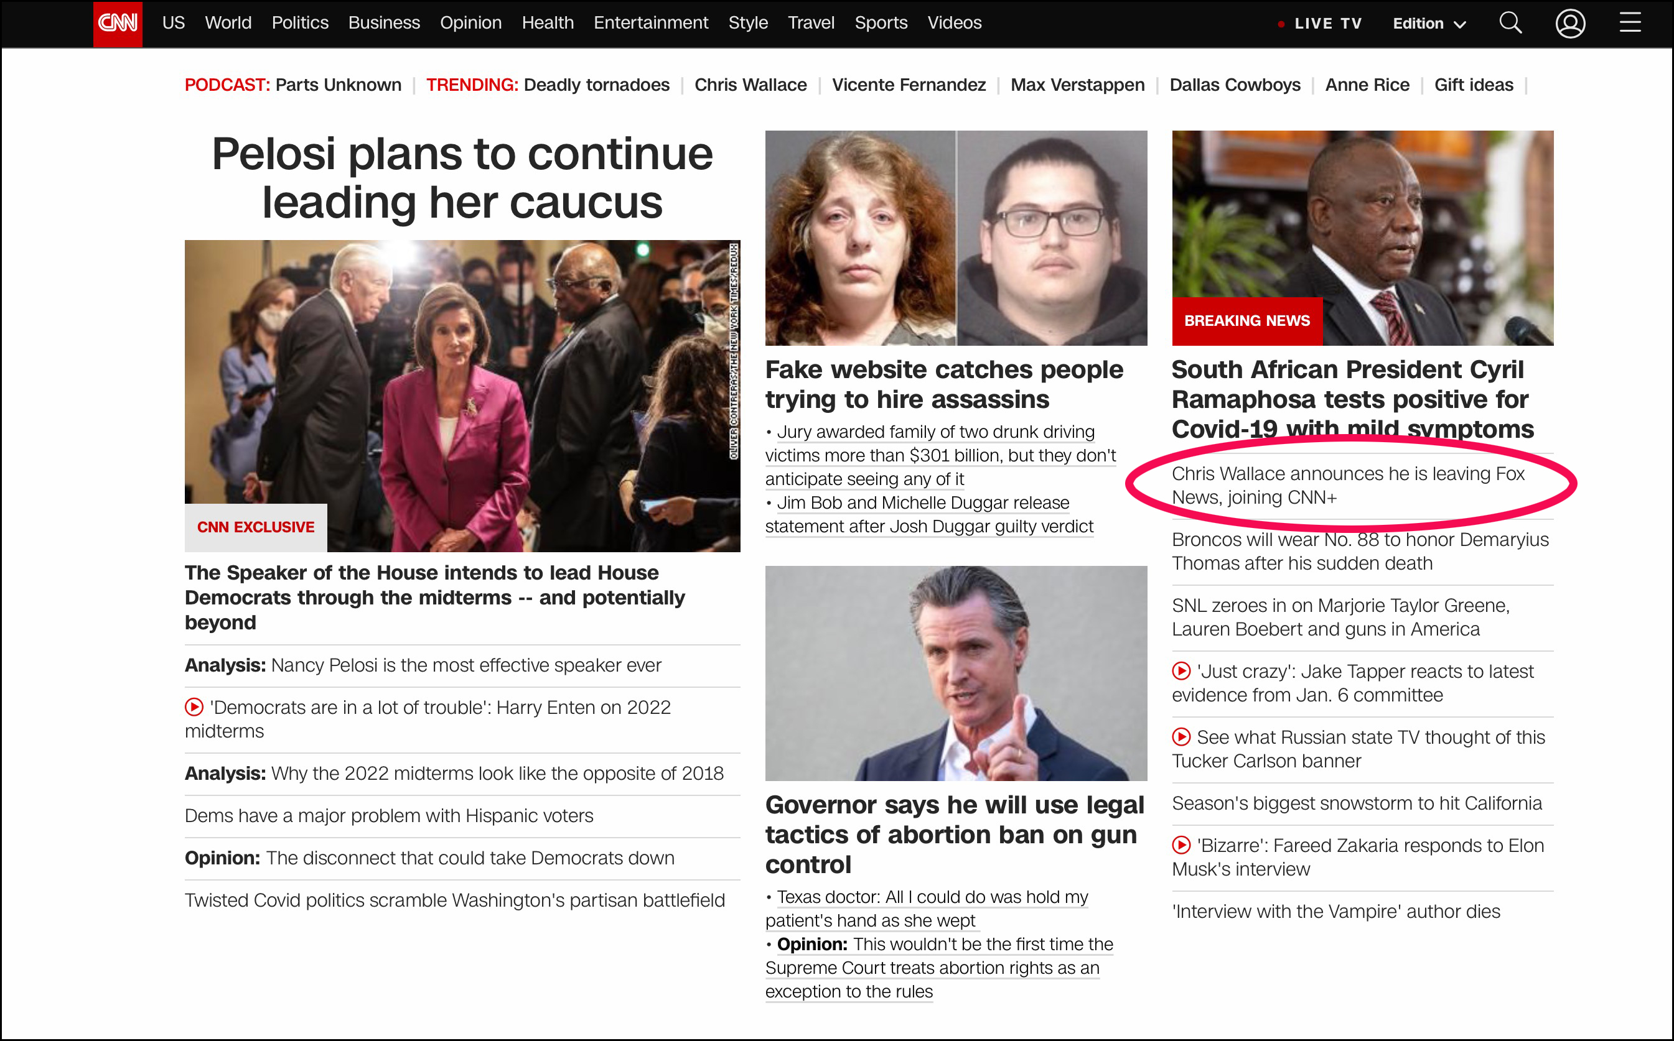Open 'Interview with the Vampire' author dies story
Screen dimensions: 1674x1041
(1335, 911)
